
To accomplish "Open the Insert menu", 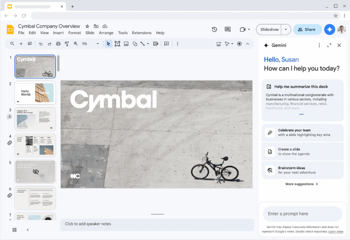I will tap(58, 33).
